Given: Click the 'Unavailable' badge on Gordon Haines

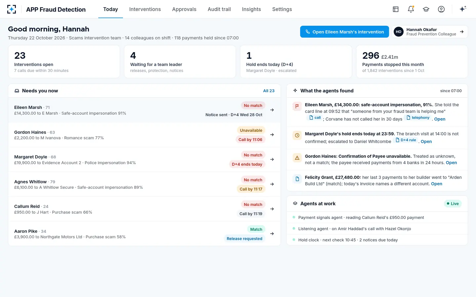Looking at the screenshot, I should 251,130.
